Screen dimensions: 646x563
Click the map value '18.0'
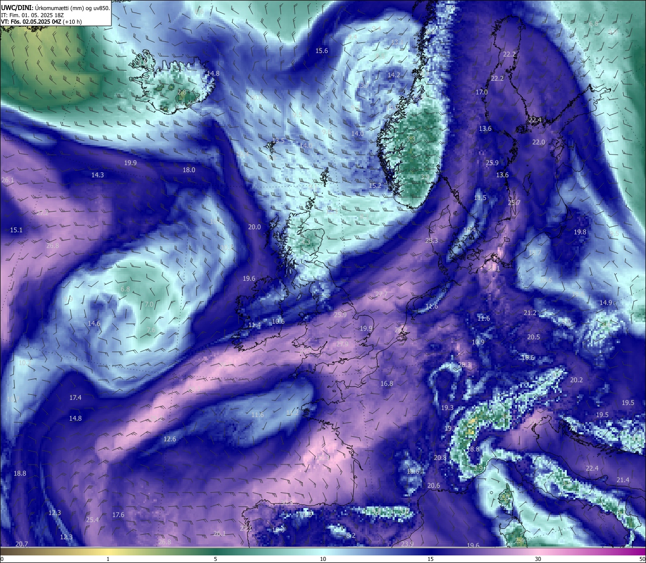(x=189, y=170)
